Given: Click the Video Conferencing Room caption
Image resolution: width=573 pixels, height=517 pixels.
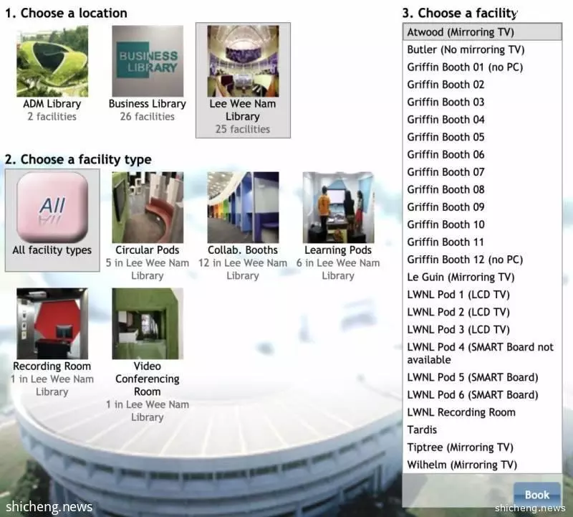Looking at the screenshot, I should [x=148, y=379].
